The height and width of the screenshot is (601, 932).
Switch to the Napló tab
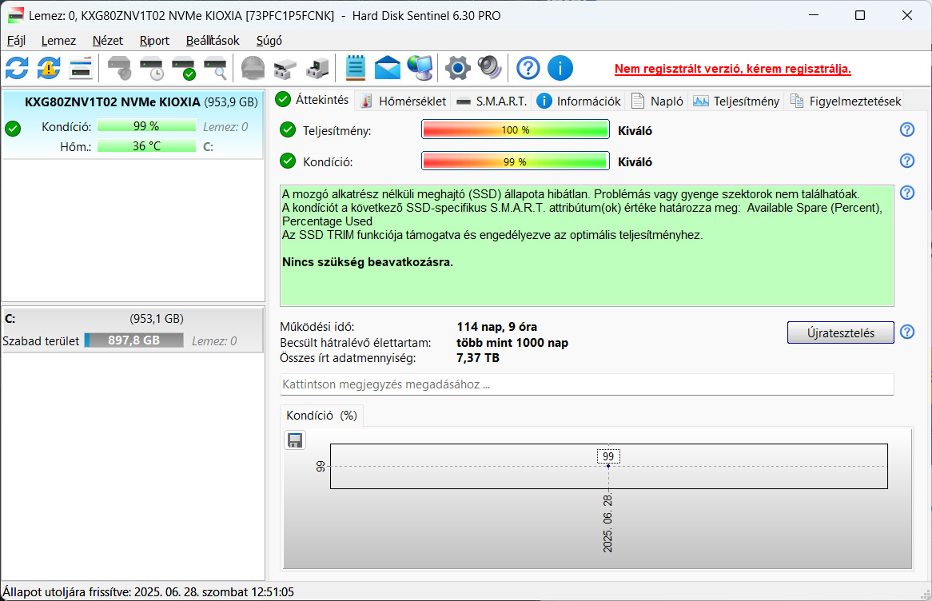[x=657, y=101]
